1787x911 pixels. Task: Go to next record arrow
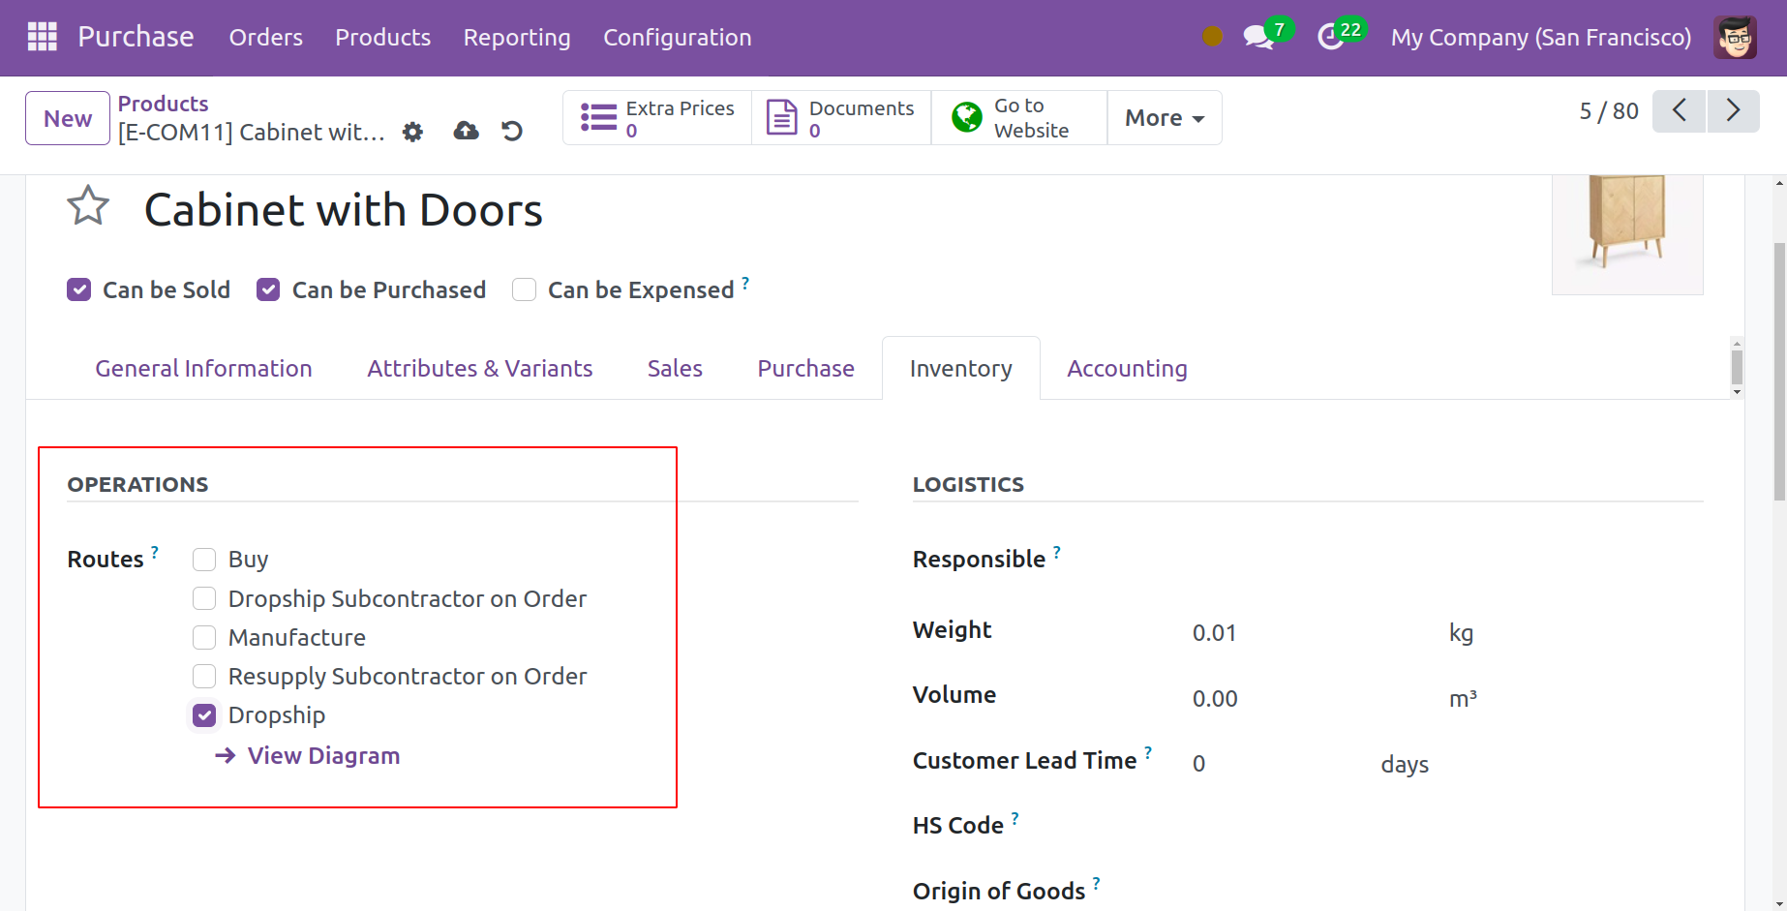coord(1733,111)
